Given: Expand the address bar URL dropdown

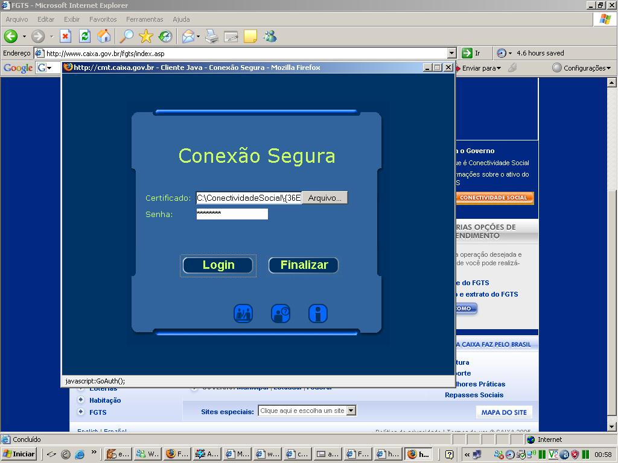Looking at the screenshot, I should [x=452, y=53].
